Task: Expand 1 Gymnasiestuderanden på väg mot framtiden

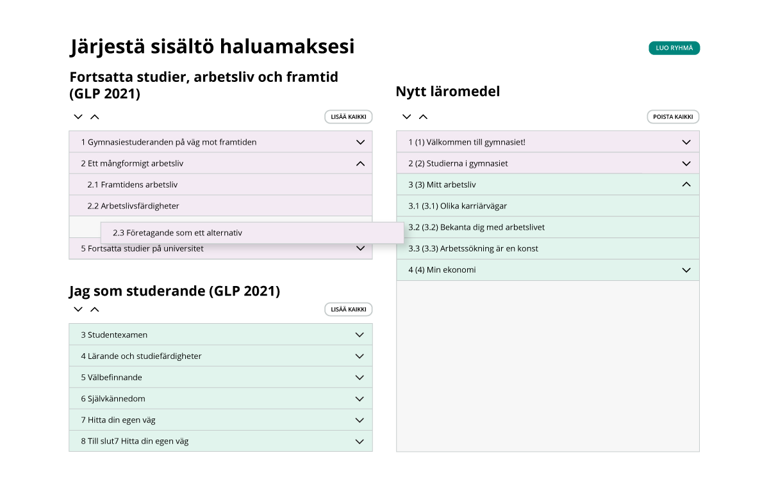Action: (x=360, y=142)
